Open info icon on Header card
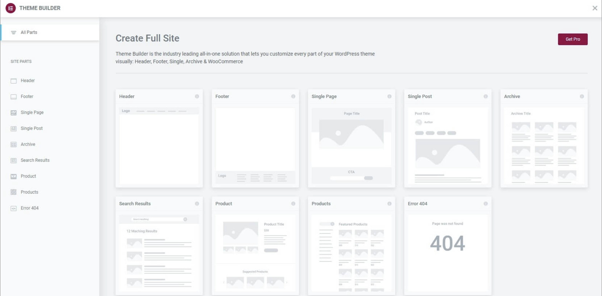The width and height of the screenshot is (602, 296). click(197, 96)
